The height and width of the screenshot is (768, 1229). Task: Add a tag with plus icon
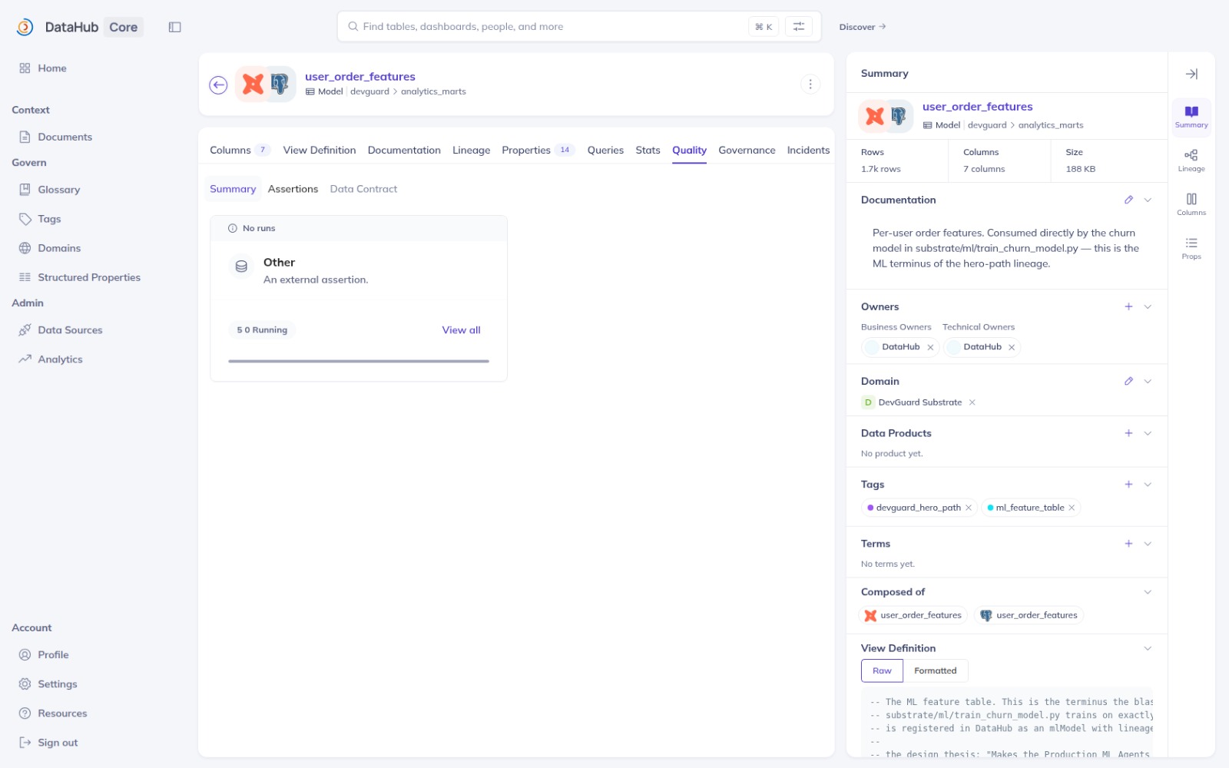1128,485
